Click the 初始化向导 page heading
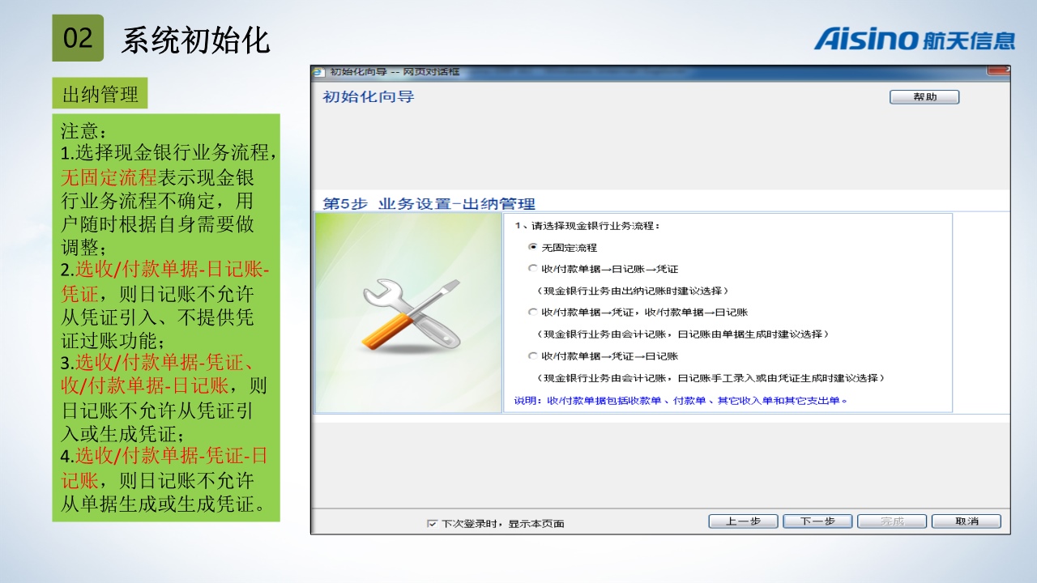The width and height of the screenshot is (1037, 583). pos(369,97)
